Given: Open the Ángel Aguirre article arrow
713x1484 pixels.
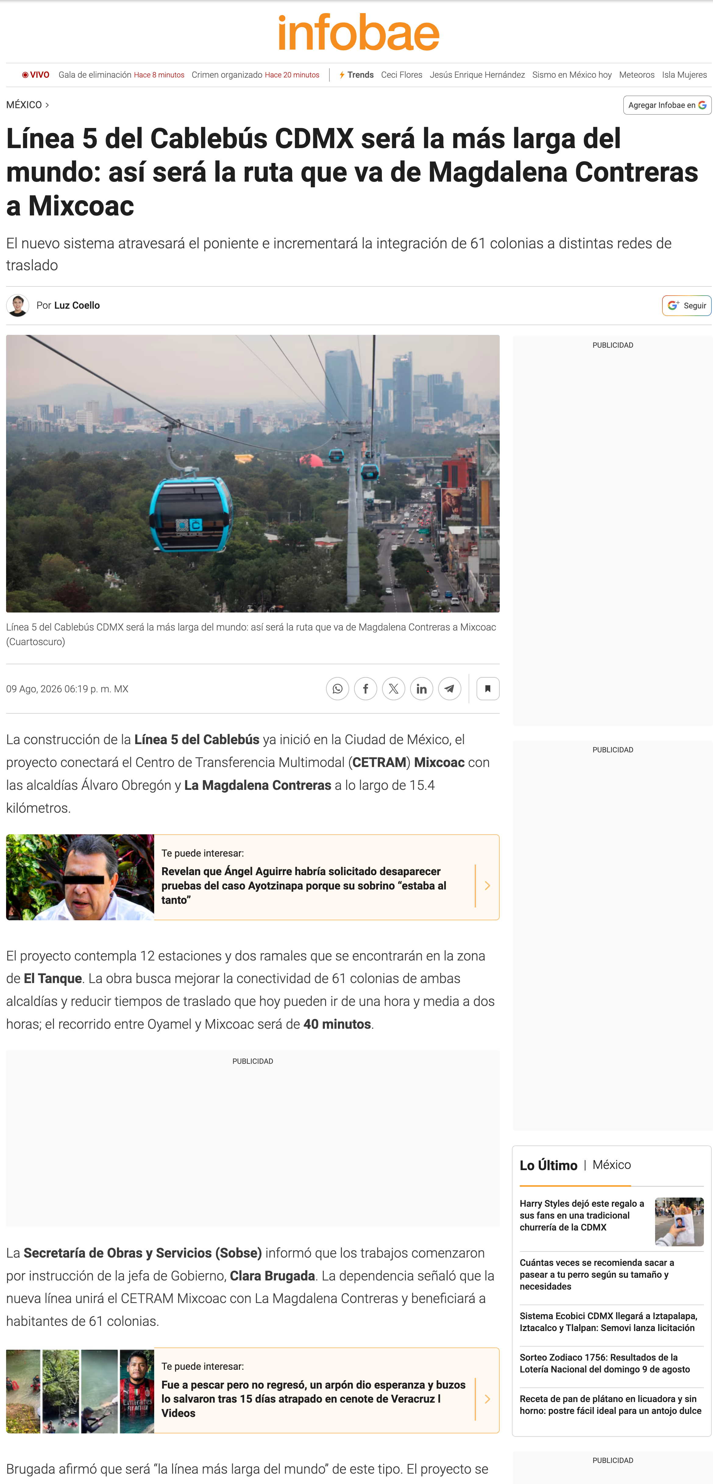Looking at the screenshot, I should click(x=487, y=886).
